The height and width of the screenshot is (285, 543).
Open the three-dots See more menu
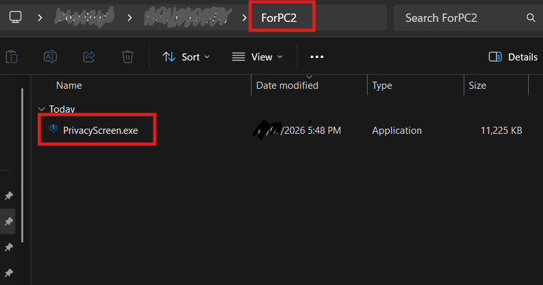pyautogui.click(x=317, y=57)
